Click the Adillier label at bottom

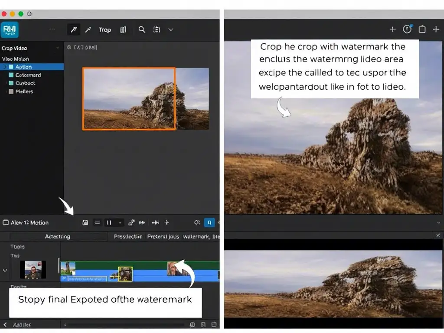[x=22, y=325]
